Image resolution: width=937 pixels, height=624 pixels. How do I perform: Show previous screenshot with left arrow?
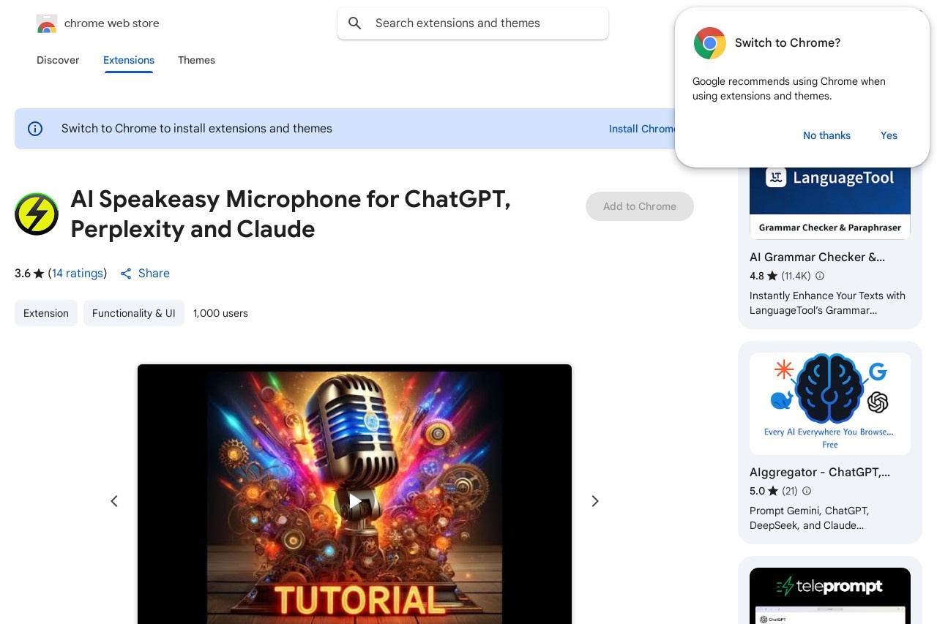point(114,501)
